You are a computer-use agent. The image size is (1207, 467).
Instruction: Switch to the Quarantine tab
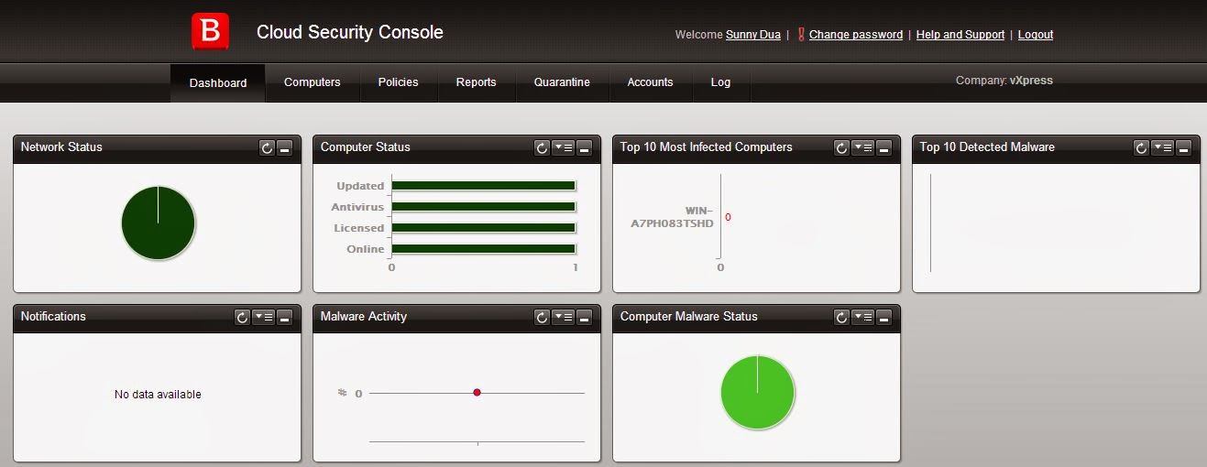(562, 82)
